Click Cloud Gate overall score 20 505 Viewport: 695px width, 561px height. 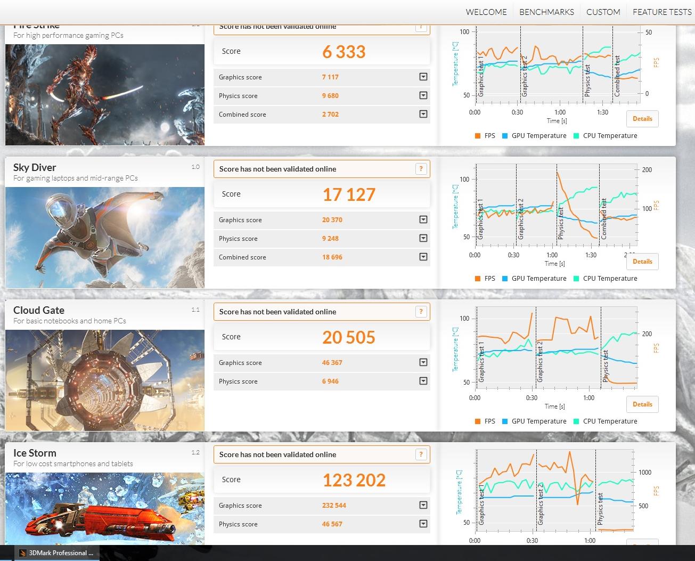(x=349, y=337)
